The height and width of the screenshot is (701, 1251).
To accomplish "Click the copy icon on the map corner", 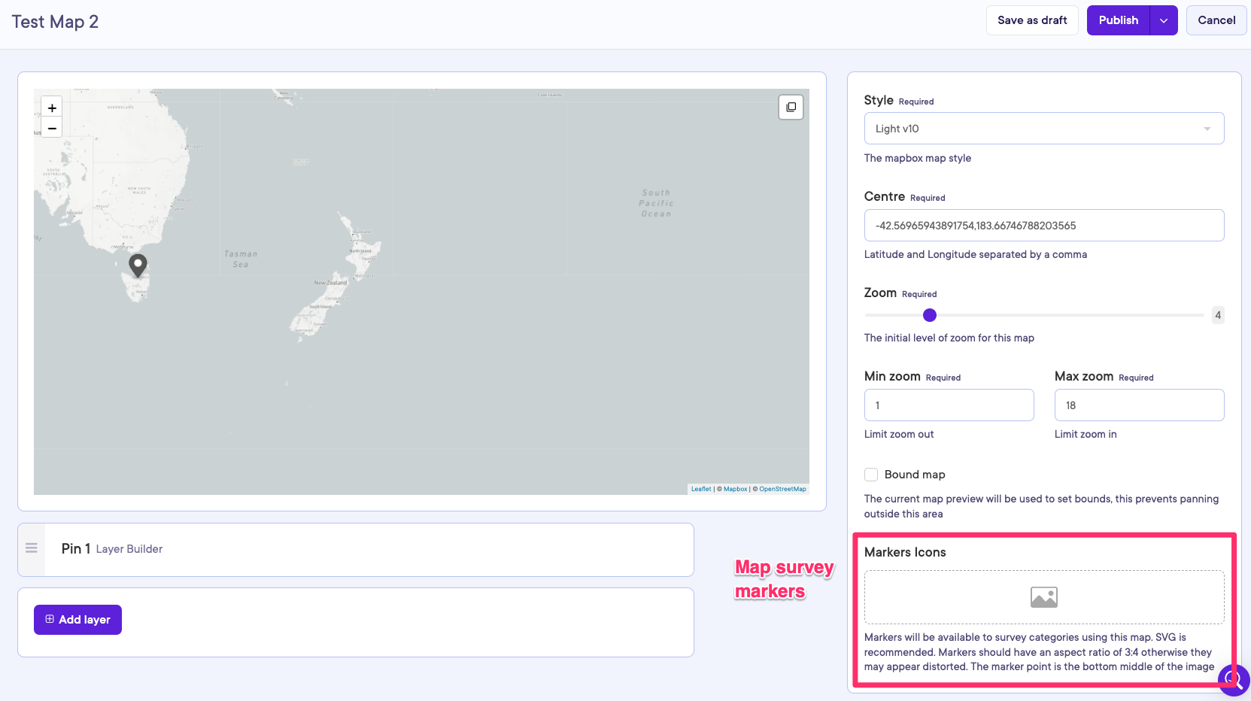I will (x=791, y=108).
